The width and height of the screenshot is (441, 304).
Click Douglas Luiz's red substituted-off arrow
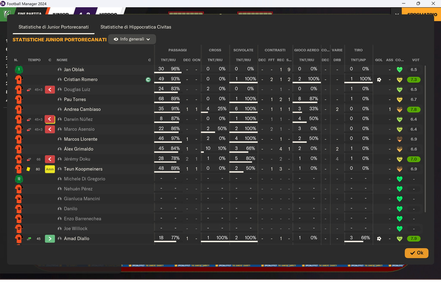point(50,90)
